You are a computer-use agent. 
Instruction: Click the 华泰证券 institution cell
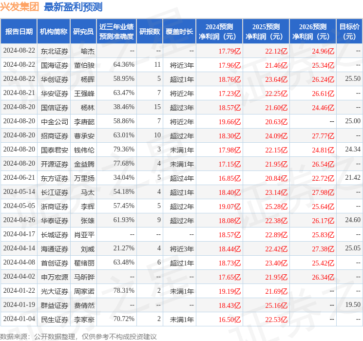click(x=55, y=221)
